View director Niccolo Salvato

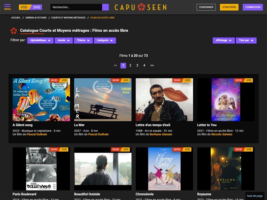(x=222, y=134)
